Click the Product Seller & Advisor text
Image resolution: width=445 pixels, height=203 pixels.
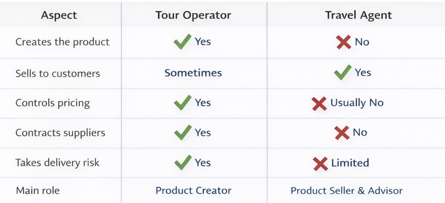point(346,190)
